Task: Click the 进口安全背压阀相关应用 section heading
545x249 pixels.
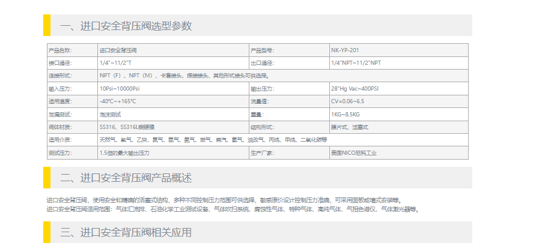Action: coord(126,232)
